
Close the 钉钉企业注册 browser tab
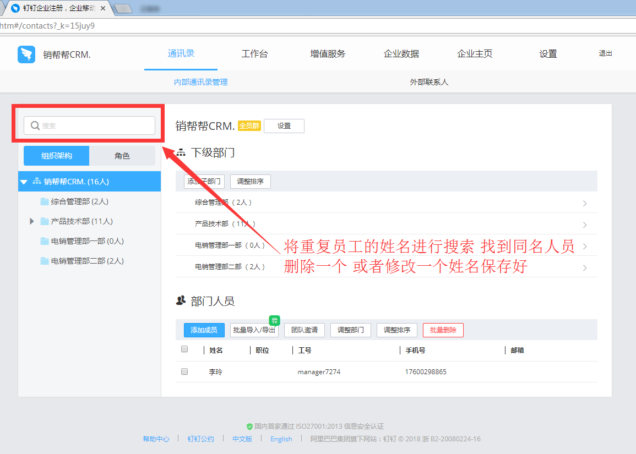[x=103, y=8]
